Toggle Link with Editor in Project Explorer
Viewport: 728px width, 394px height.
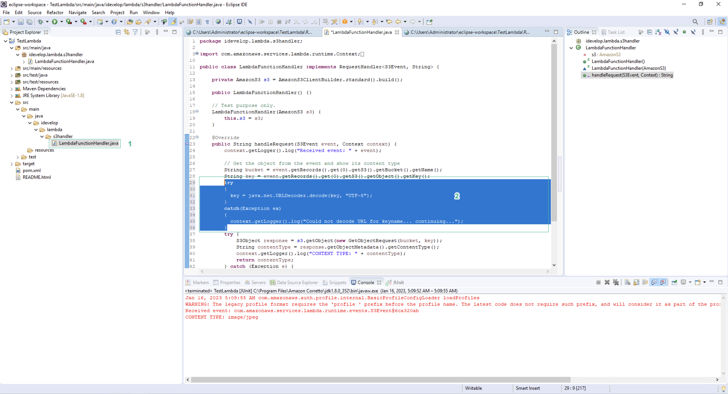pyautogui.click(x=127, y=32)
